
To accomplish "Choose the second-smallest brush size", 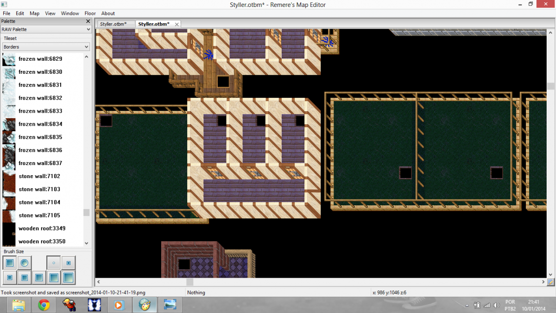I will [69, 263].
